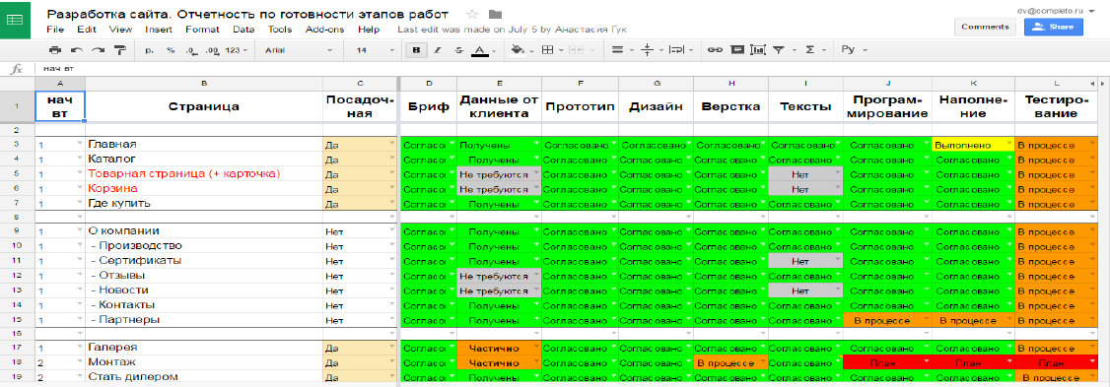The width and height of the screenshot is (1110, 387).
Task: Star this spreadsheet document
Action: [x=473, y=15]
